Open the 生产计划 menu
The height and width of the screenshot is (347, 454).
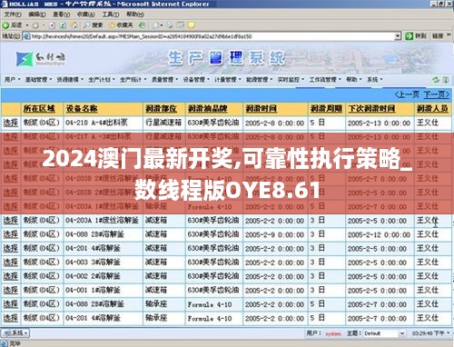(x=102, y=80)
